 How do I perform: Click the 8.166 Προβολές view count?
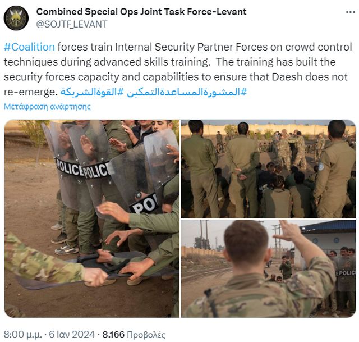134,335
